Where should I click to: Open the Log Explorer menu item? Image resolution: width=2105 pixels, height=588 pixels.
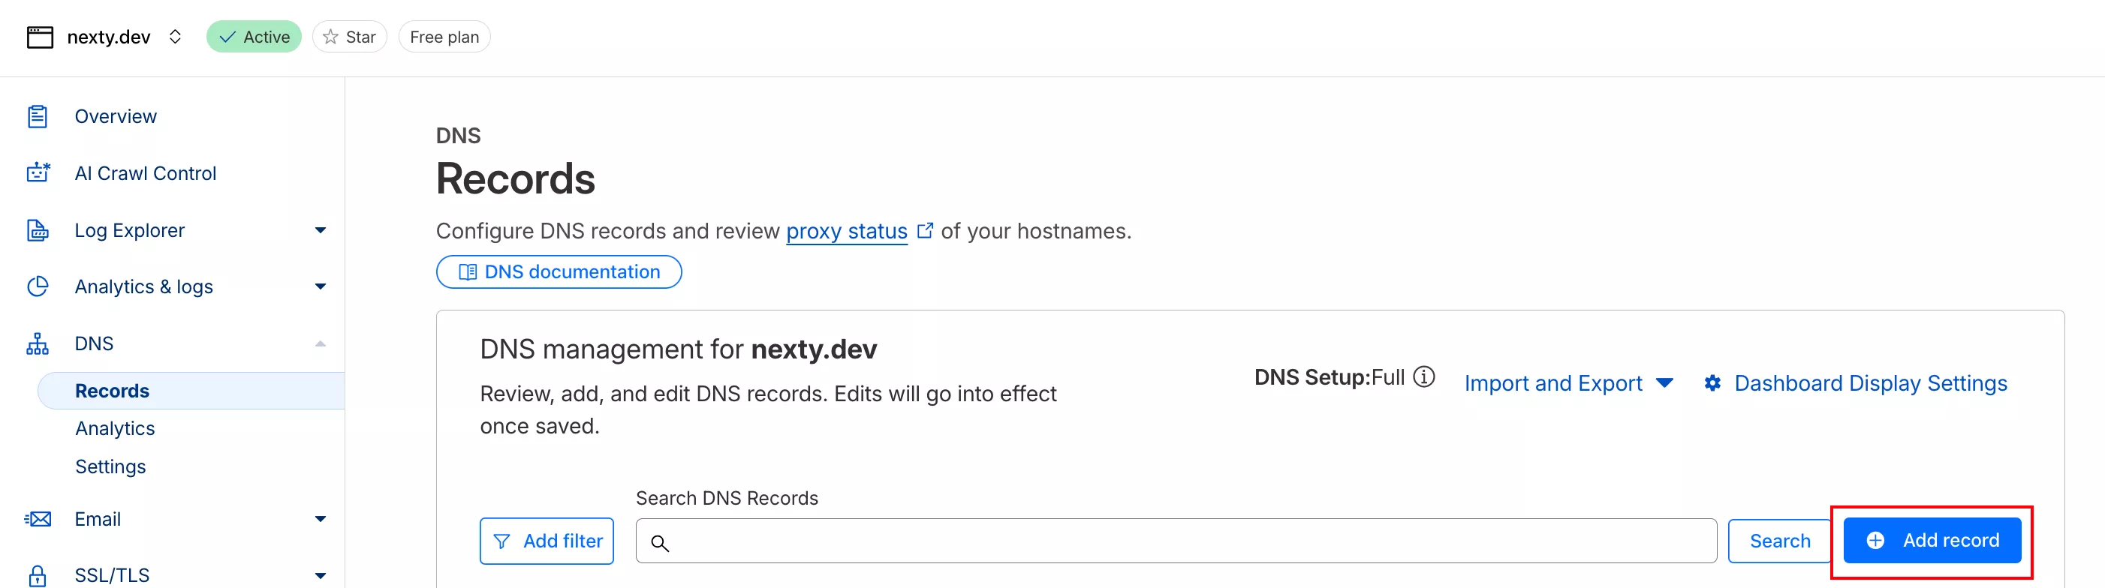click(x=130, y=230)
